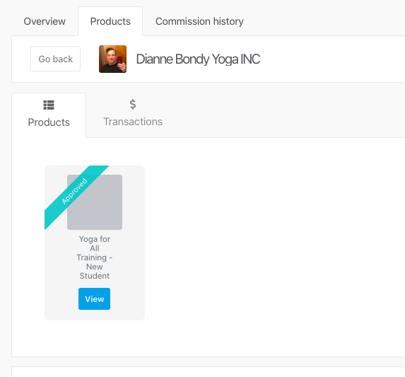
Task: Click the word Approved on the corner ribbon
Action: tap(74, 191)
